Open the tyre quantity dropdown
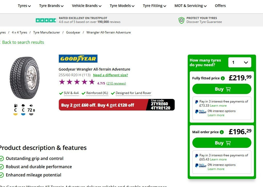 (240, 63)
